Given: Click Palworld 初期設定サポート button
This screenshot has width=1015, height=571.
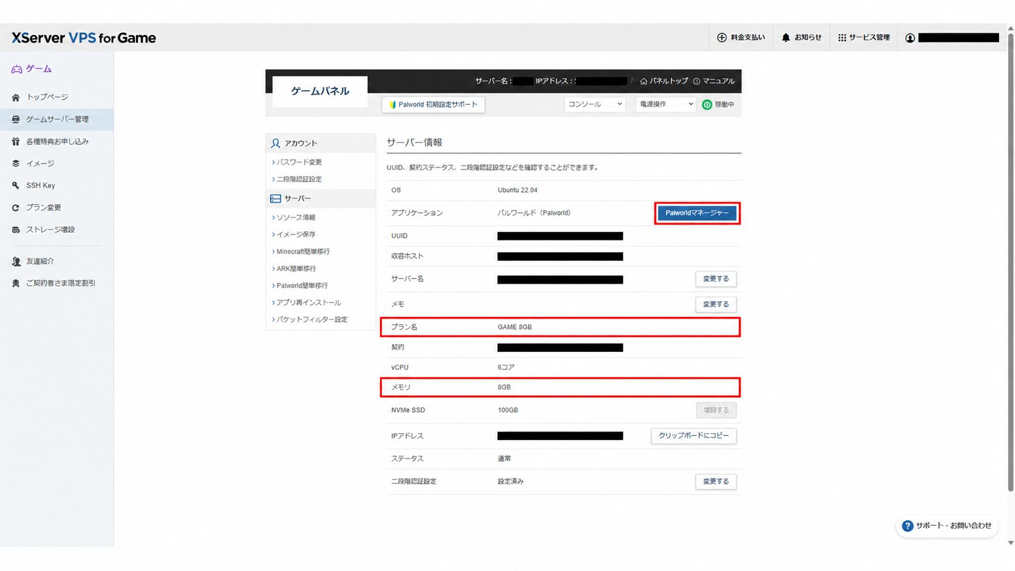Looking at the screenshot, I should pos(433,104).
